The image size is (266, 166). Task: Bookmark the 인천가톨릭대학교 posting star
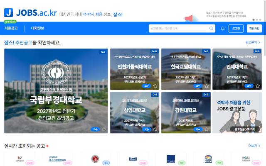[155, 86]
